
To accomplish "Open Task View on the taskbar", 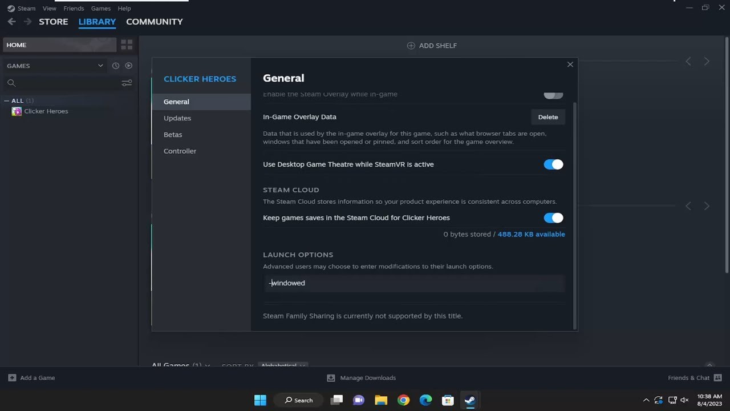I will coord(336,400).
